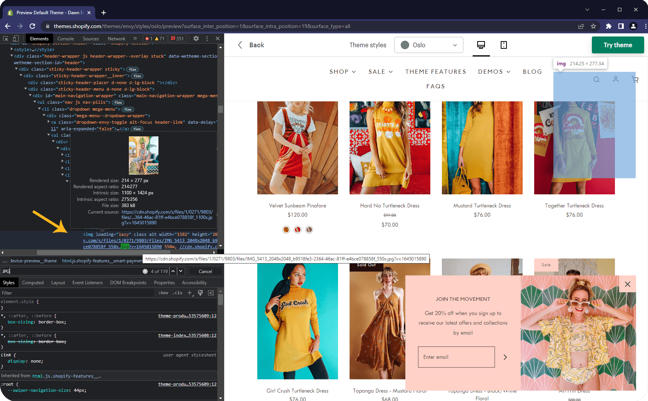Open theme-produ stylesheet link for :root rule
The width and height of the screenshot is (648, 401).
coord(187,384)
